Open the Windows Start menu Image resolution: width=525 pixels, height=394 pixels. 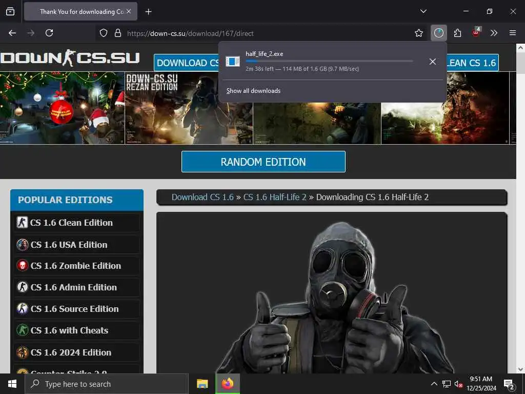pyautogui.click(x=12, y=384)
